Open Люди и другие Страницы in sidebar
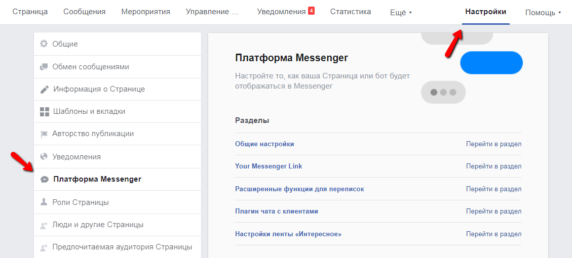The image size is (572, 258). tap(118, 225)
